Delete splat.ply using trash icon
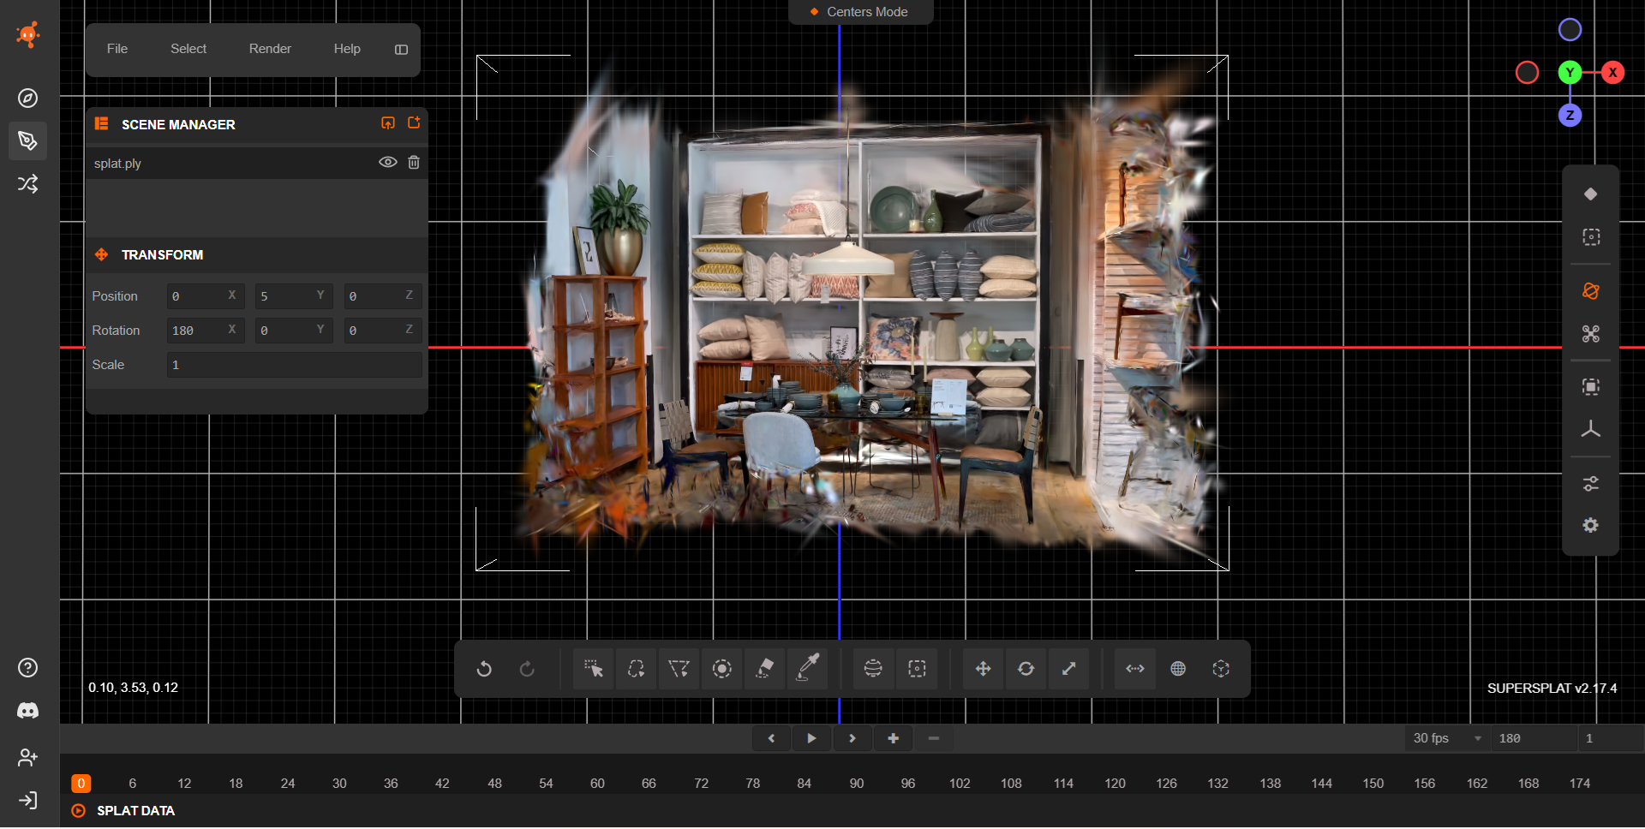 click(414, 162)
